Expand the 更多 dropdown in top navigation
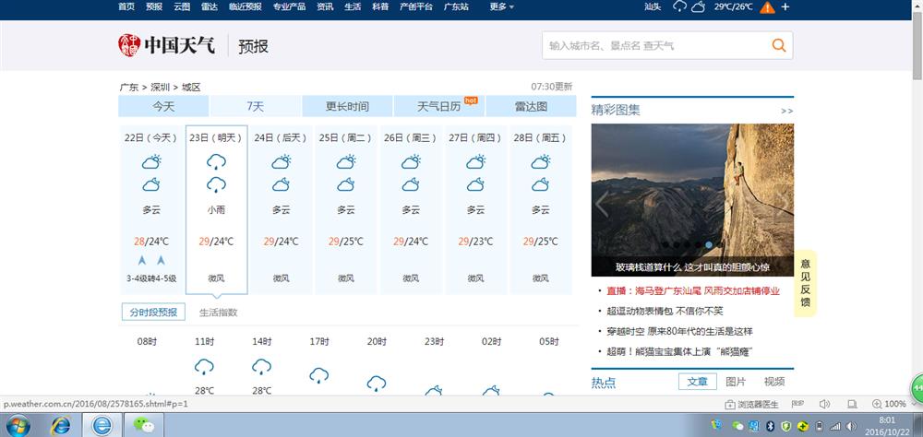 [x=501, y=6]
